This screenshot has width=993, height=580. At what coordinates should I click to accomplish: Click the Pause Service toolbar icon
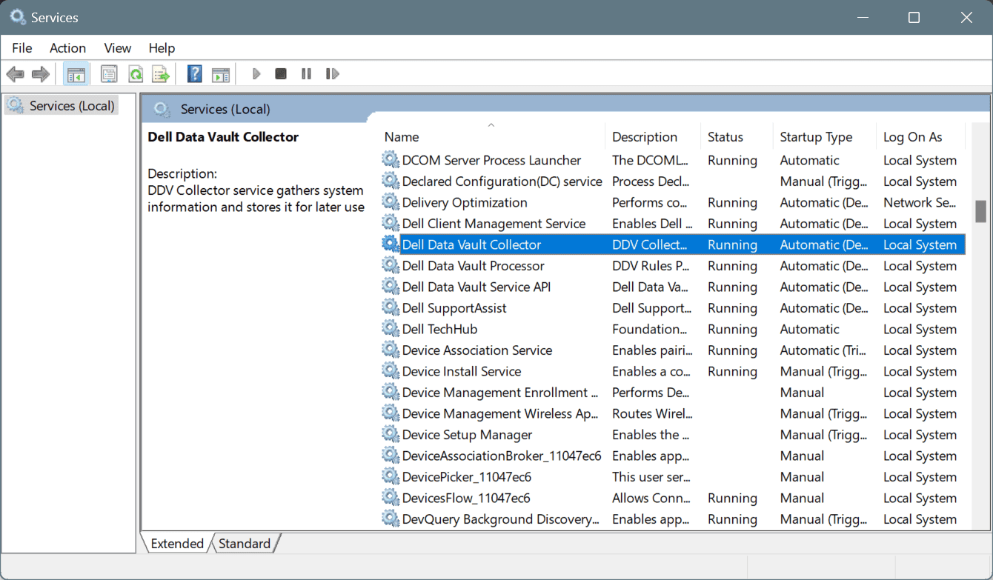tap(306, 74)
